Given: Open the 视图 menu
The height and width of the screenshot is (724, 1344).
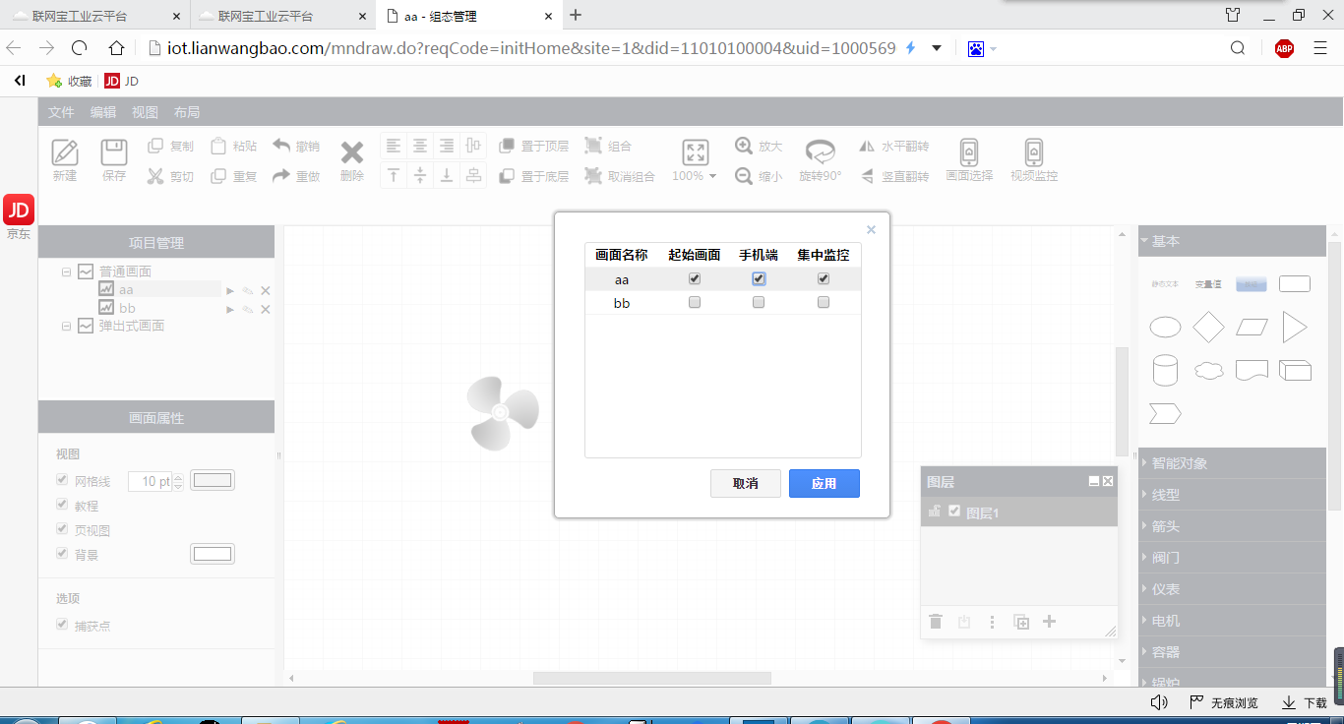Looking at the screenshot, I should coord(145,112).
